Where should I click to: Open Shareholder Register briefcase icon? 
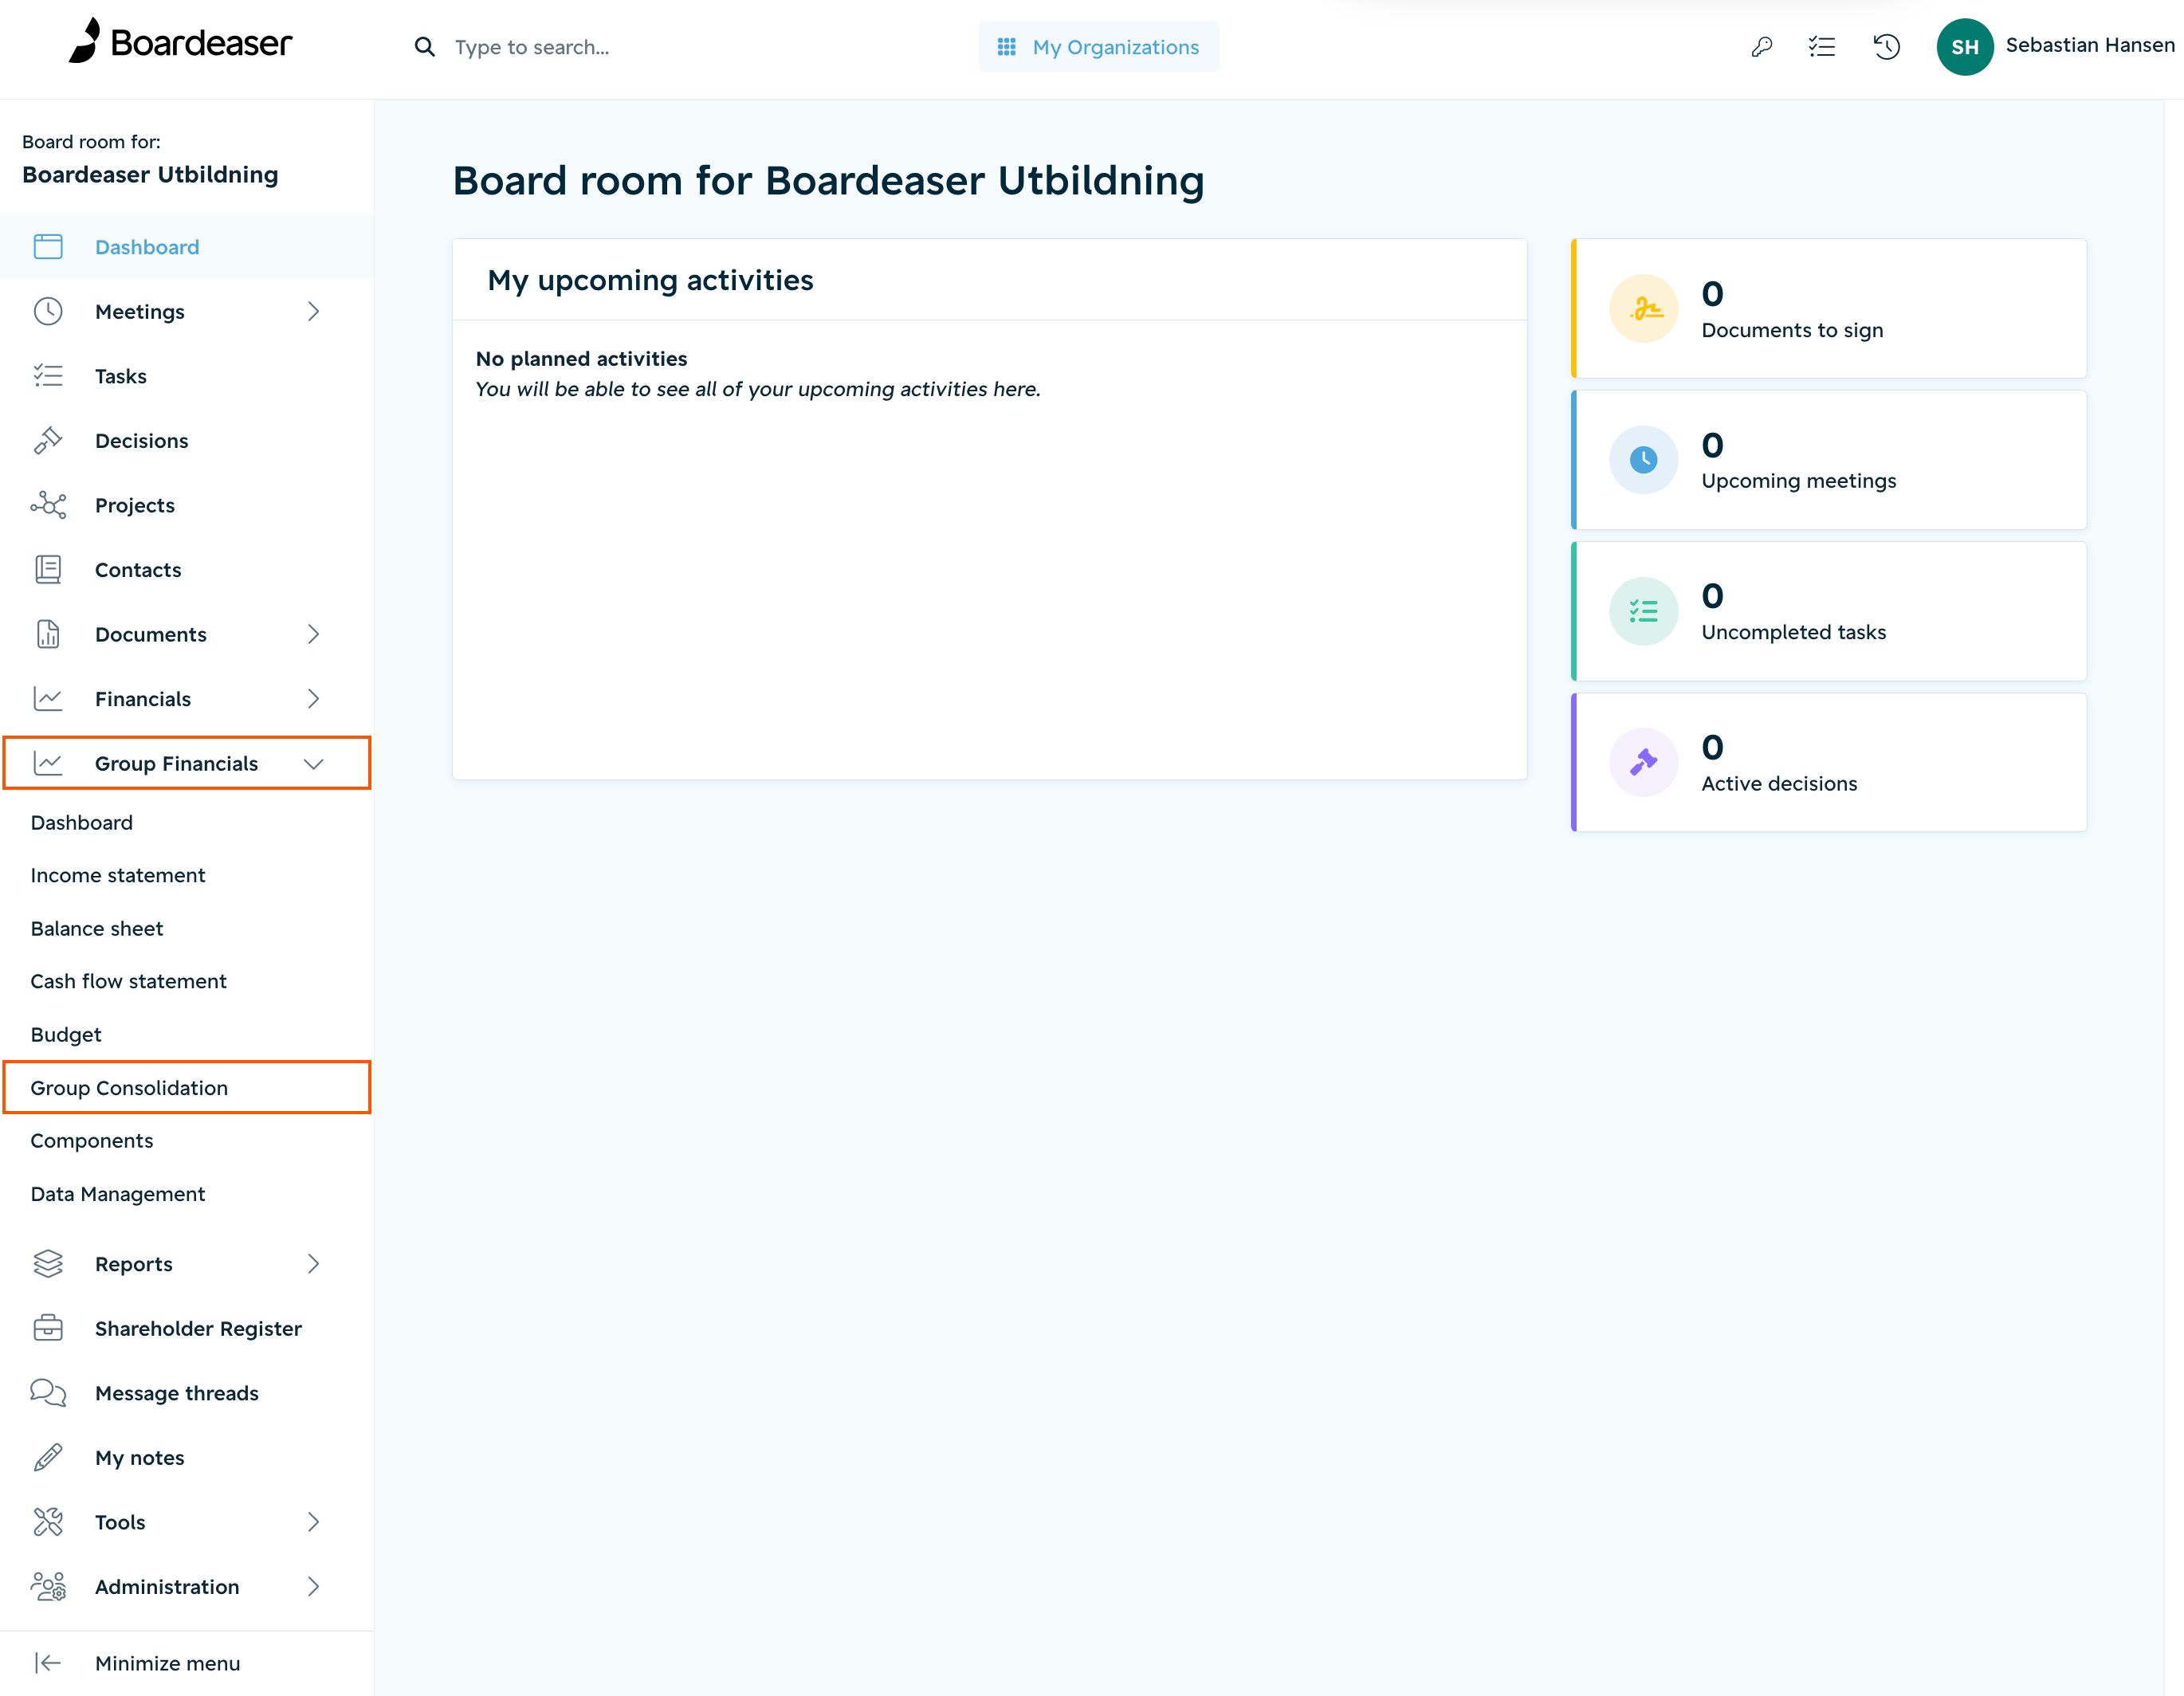(48, 1328)
